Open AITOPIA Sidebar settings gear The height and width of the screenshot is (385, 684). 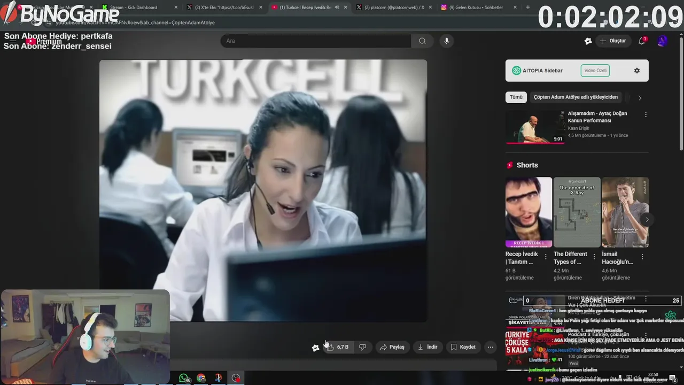tap(637, 71)
